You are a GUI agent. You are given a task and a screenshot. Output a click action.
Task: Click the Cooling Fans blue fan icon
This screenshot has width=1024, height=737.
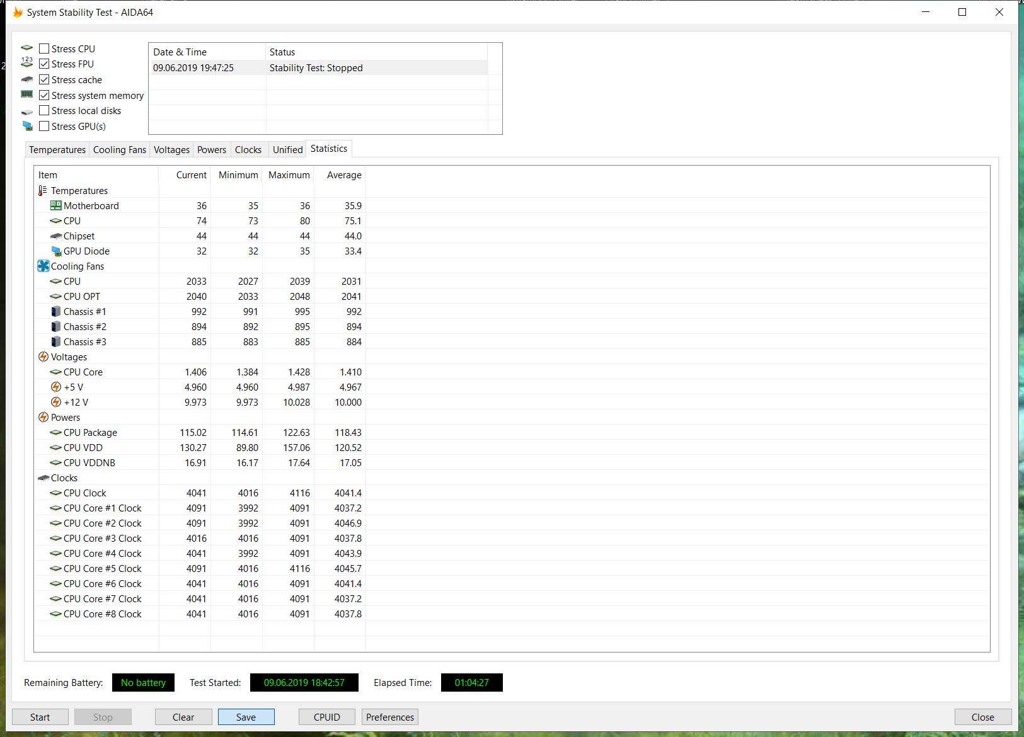(43, 266)
